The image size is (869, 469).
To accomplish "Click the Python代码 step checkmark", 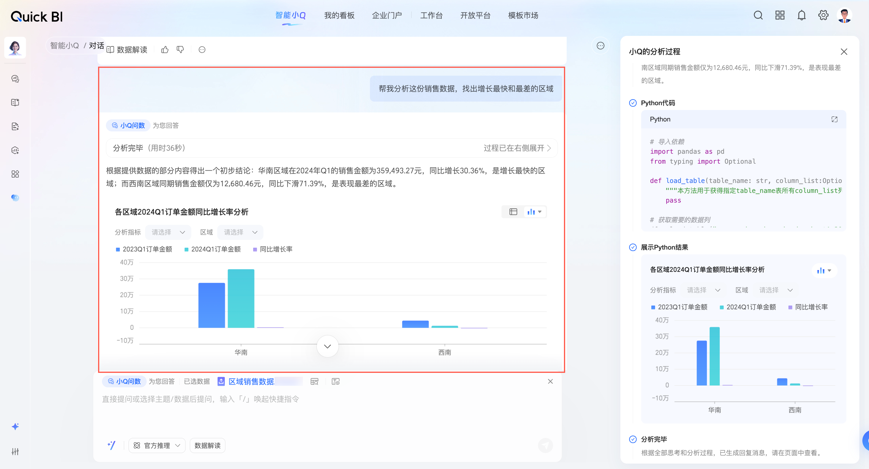I will tap(633, 103).
